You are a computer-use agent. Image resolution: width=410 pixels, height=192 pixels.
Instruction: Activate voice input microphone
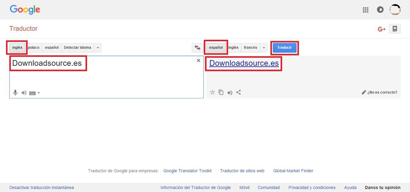(x=15, y=92)
